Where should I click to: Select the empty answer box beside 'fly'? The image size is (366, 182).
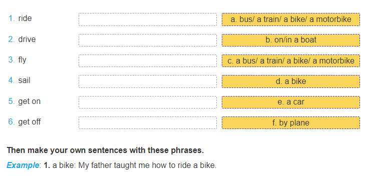tap(148, 61)
